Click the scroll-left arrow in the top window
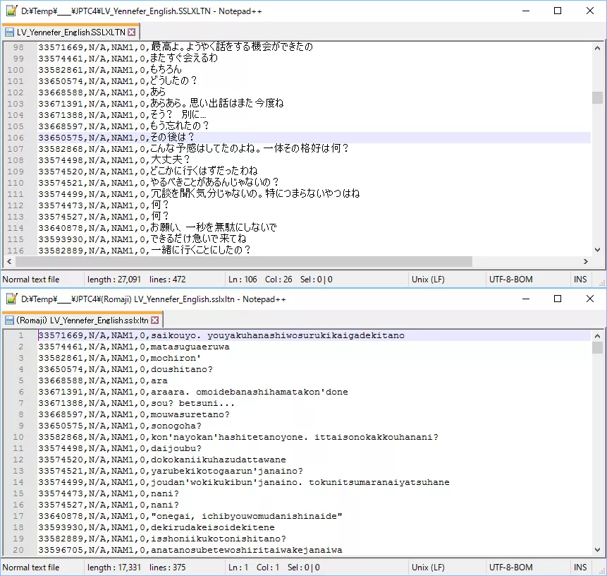 (9, 262)
